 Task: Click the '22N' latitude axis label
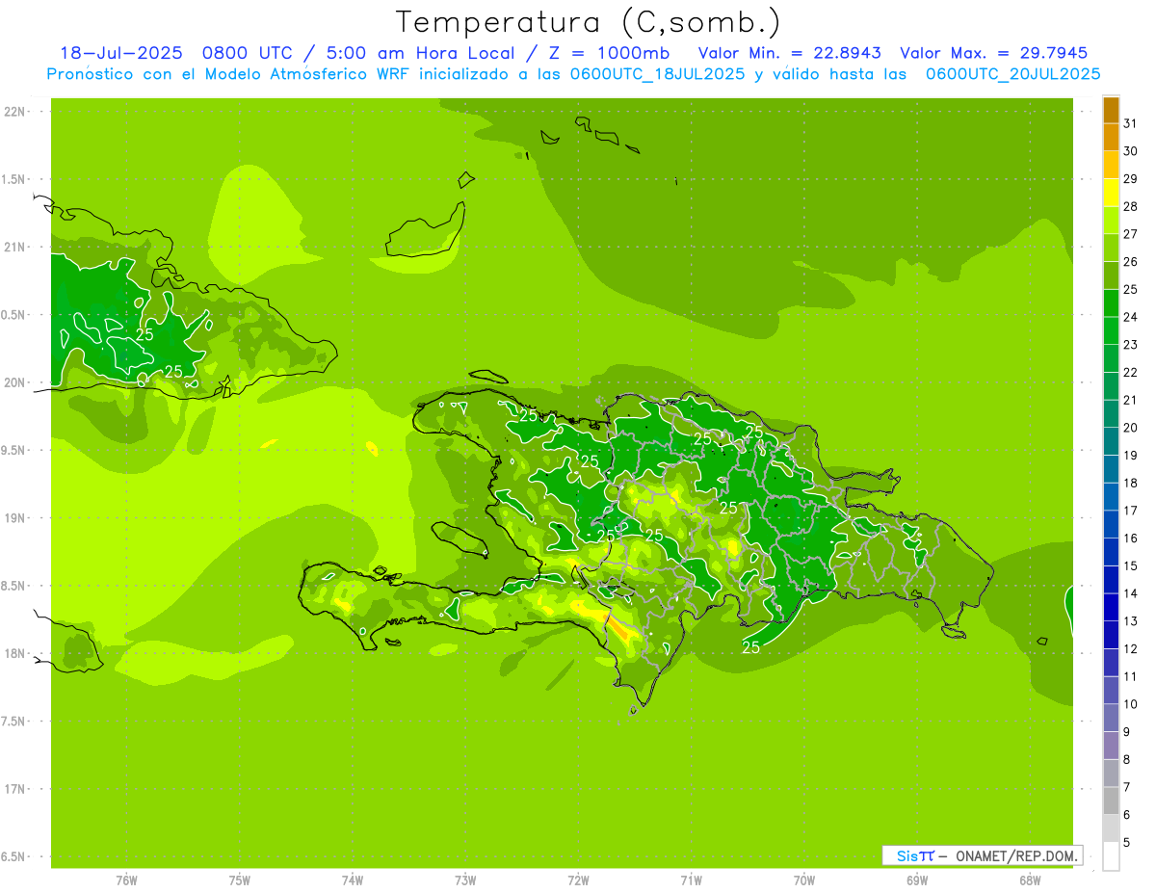point(15,112)
